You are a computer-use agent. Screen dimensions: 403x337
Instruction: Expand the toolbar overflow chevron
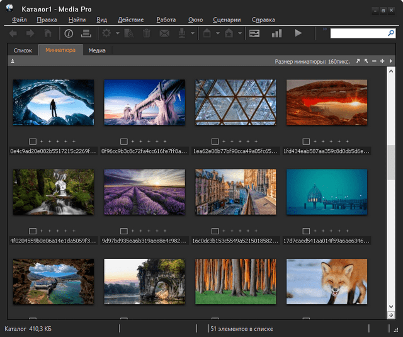tap(325, 29)
